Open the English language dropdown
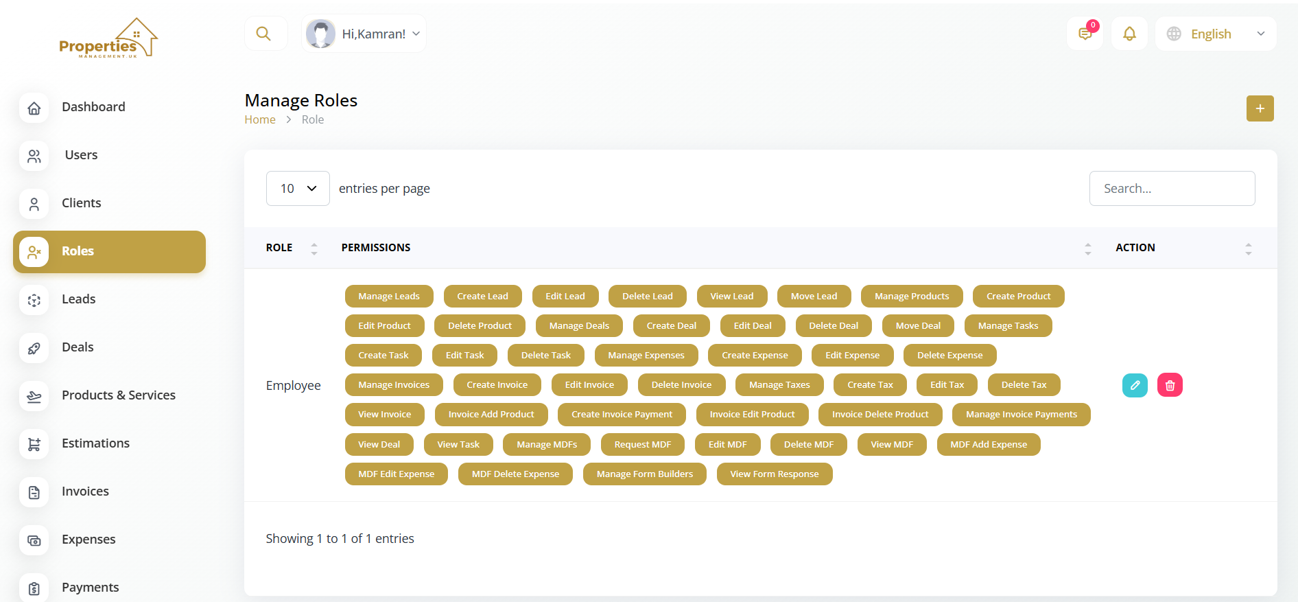 [1216, 34]
